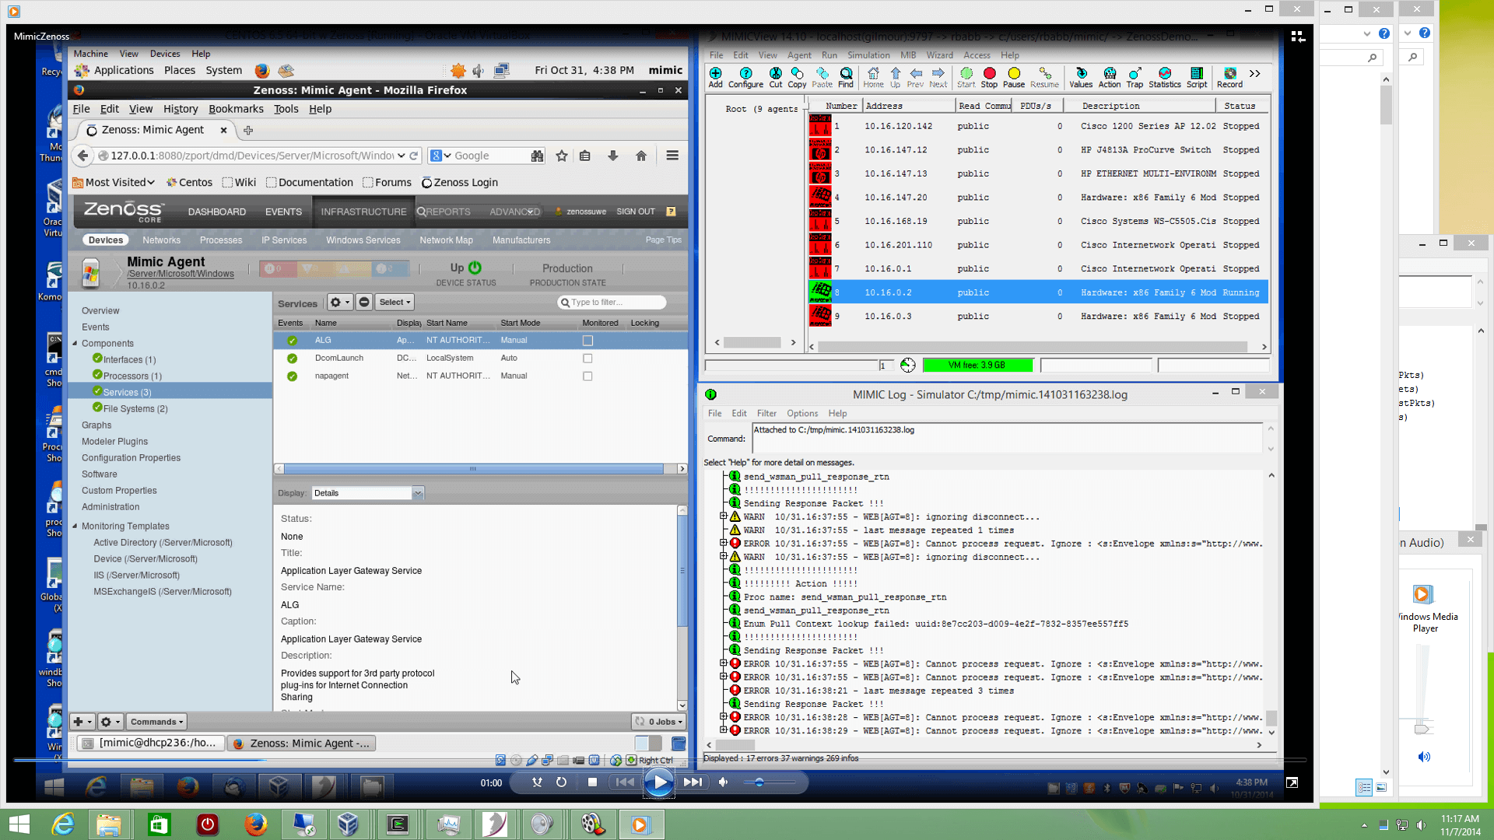The width and height of the screenshot is (1494, 840).
Task: Open the gear actions dropdown in Services panel
Action: [339, 303]
